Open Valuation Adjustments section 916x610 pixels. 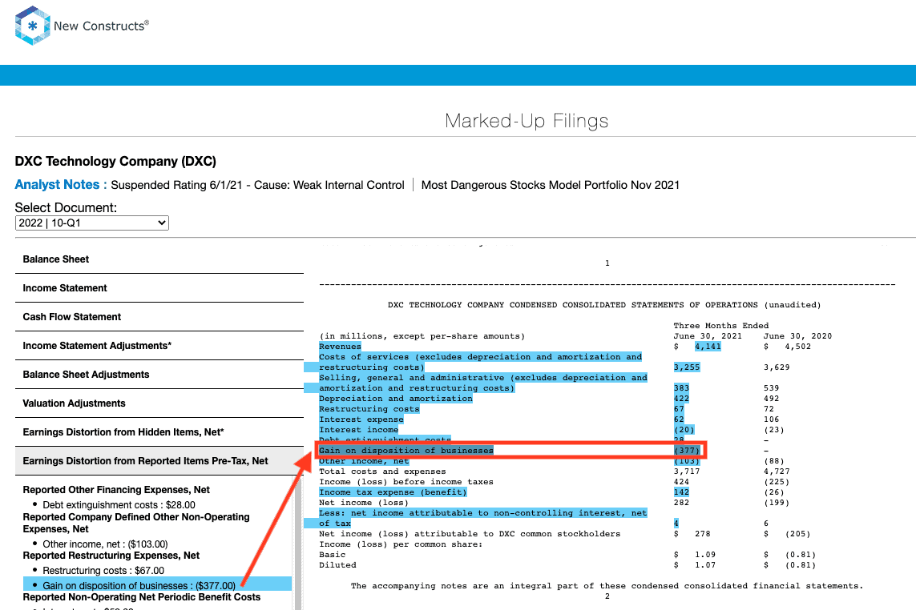tap(159, 403)
